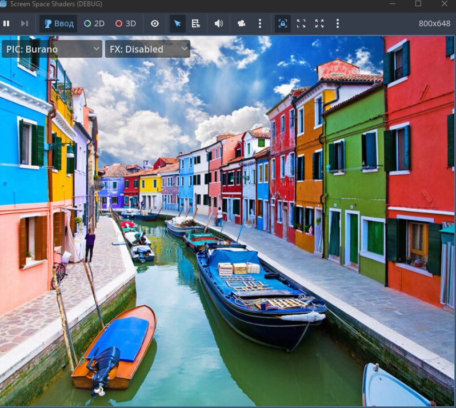Screen dimensions: 456x408
Task: Activate the arrow select tool
Action: point(177,23)
